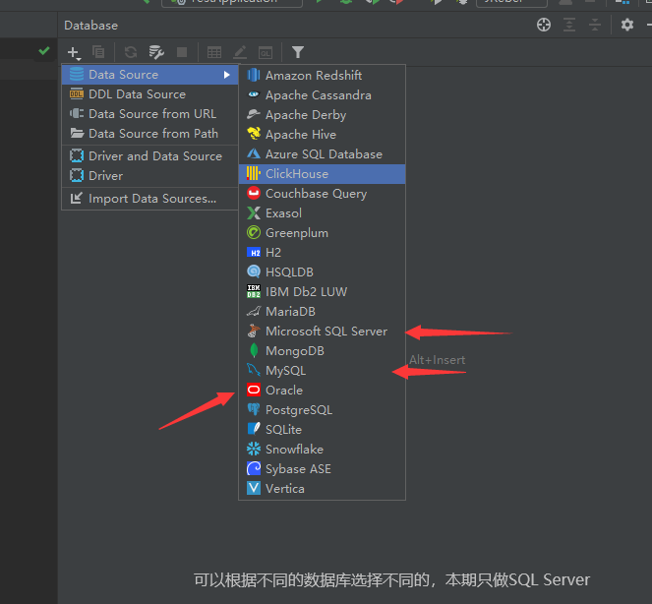The image size is (652, 604).
Task: Choose DDL Data Source
Action: (x=149, y=94)
